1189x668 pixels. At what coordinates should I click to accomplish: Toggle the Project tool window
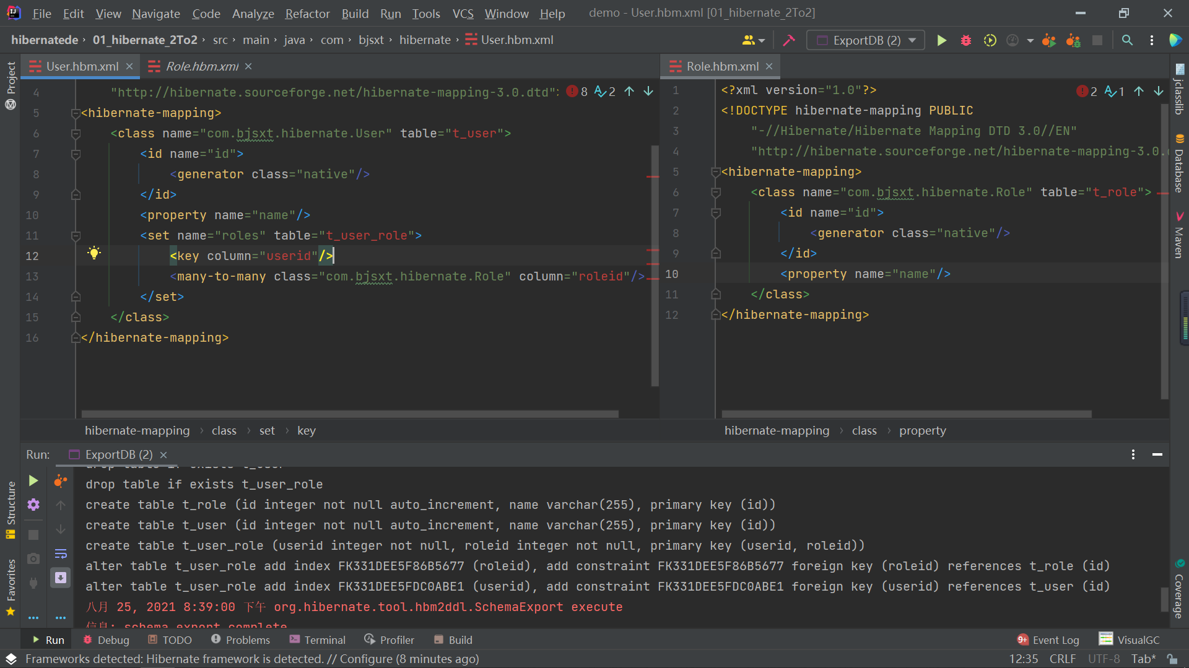pyautogui.click(x=11, y=85)
